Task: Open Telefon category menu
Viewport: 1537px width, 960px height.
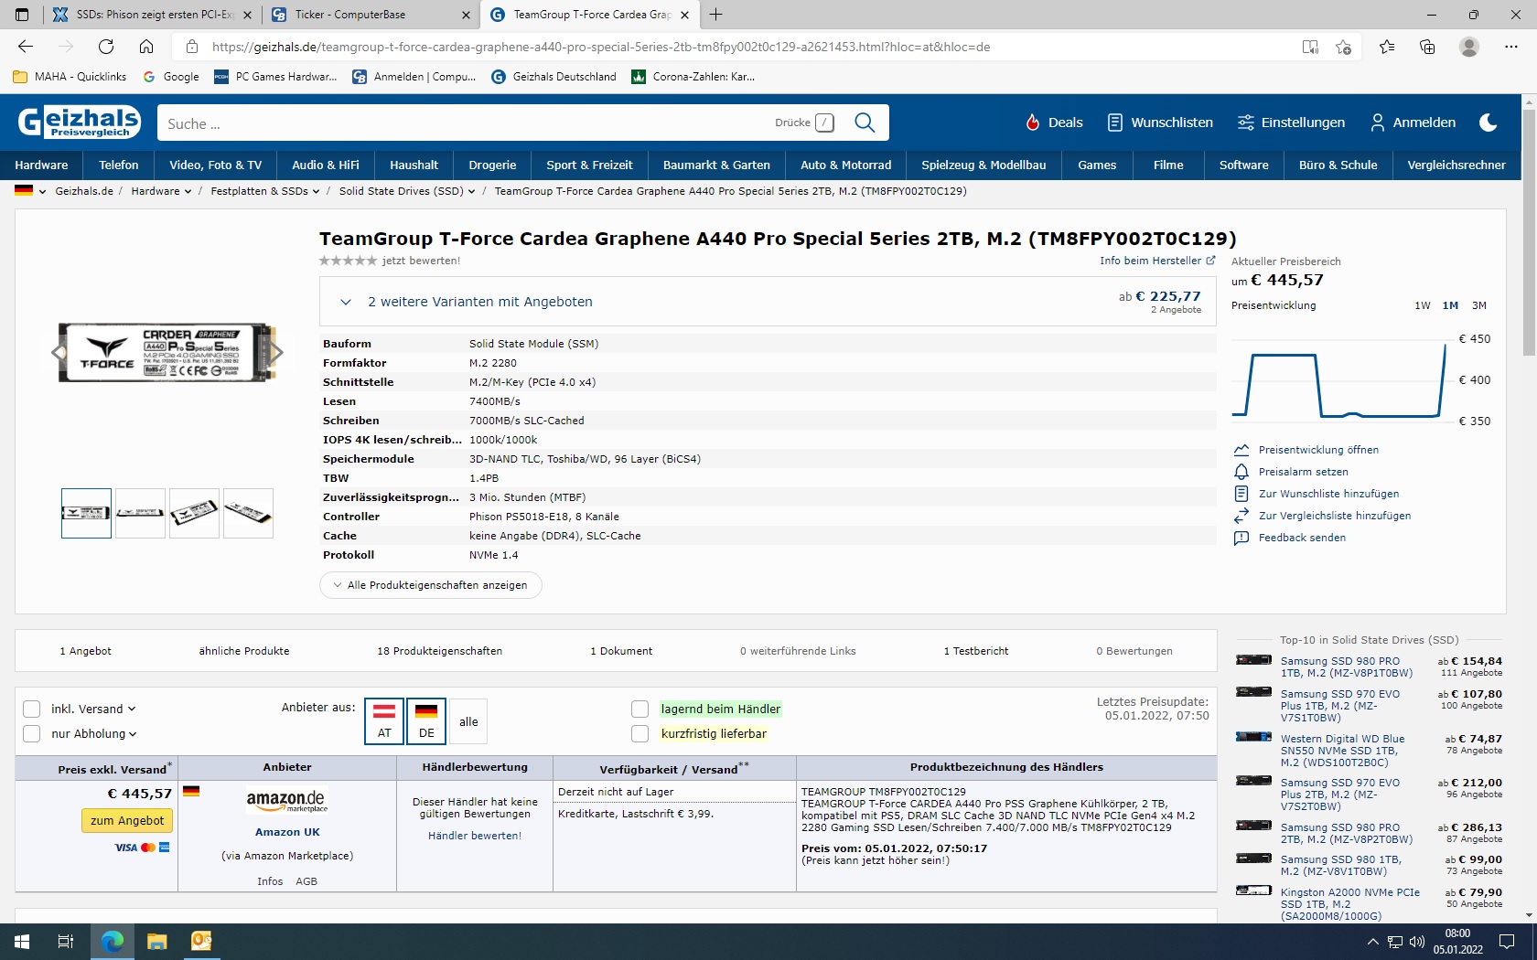Action: click(x=119, y=165)
